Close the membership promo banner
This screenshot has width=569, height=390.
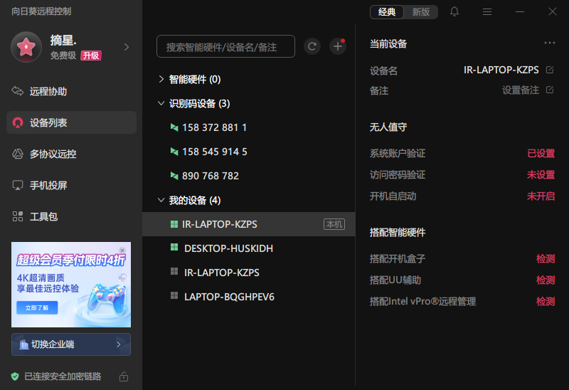(x=122, y=251)
